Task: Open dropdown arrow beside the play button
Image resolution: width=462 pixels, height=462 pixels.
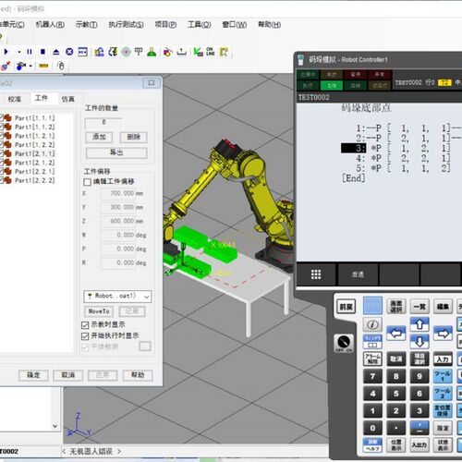Action: click(x=19, y=52)
